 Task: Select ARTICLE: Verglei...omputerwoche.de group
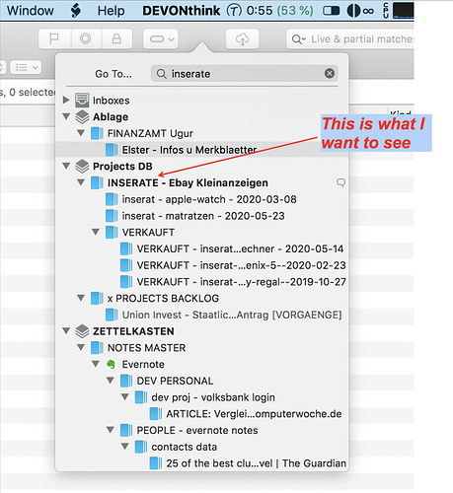pyautogui.click(x=254, y=414)
